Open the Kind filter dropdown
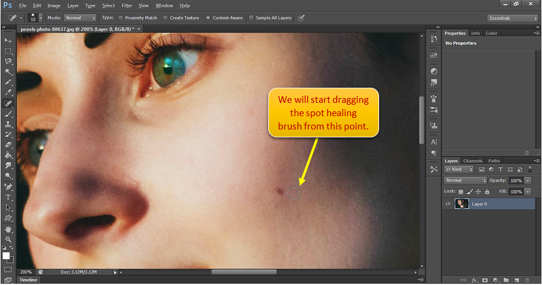Image resolution: width=542 pixels, height=285 pixels. (x=458, y=169)
